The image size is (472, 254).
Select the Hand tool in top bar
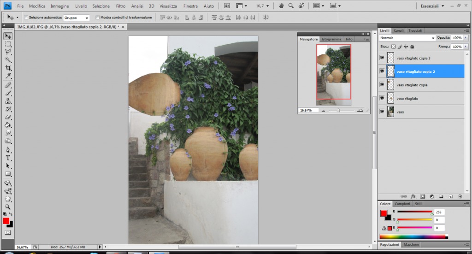[281, 6]
